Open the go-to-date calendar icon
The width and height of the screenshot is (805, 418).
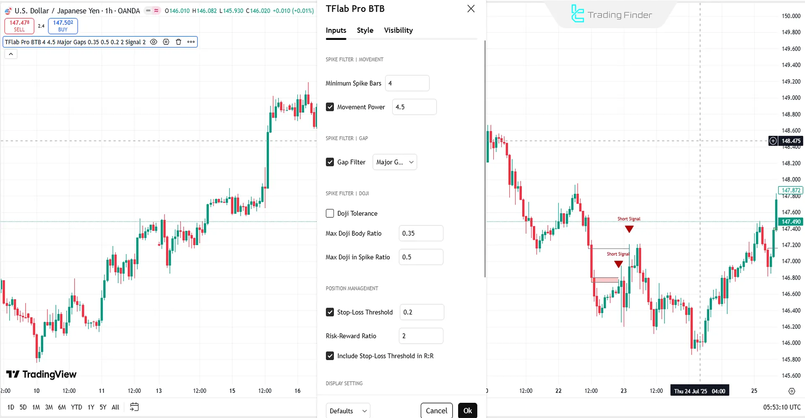(x=134, y=407)
